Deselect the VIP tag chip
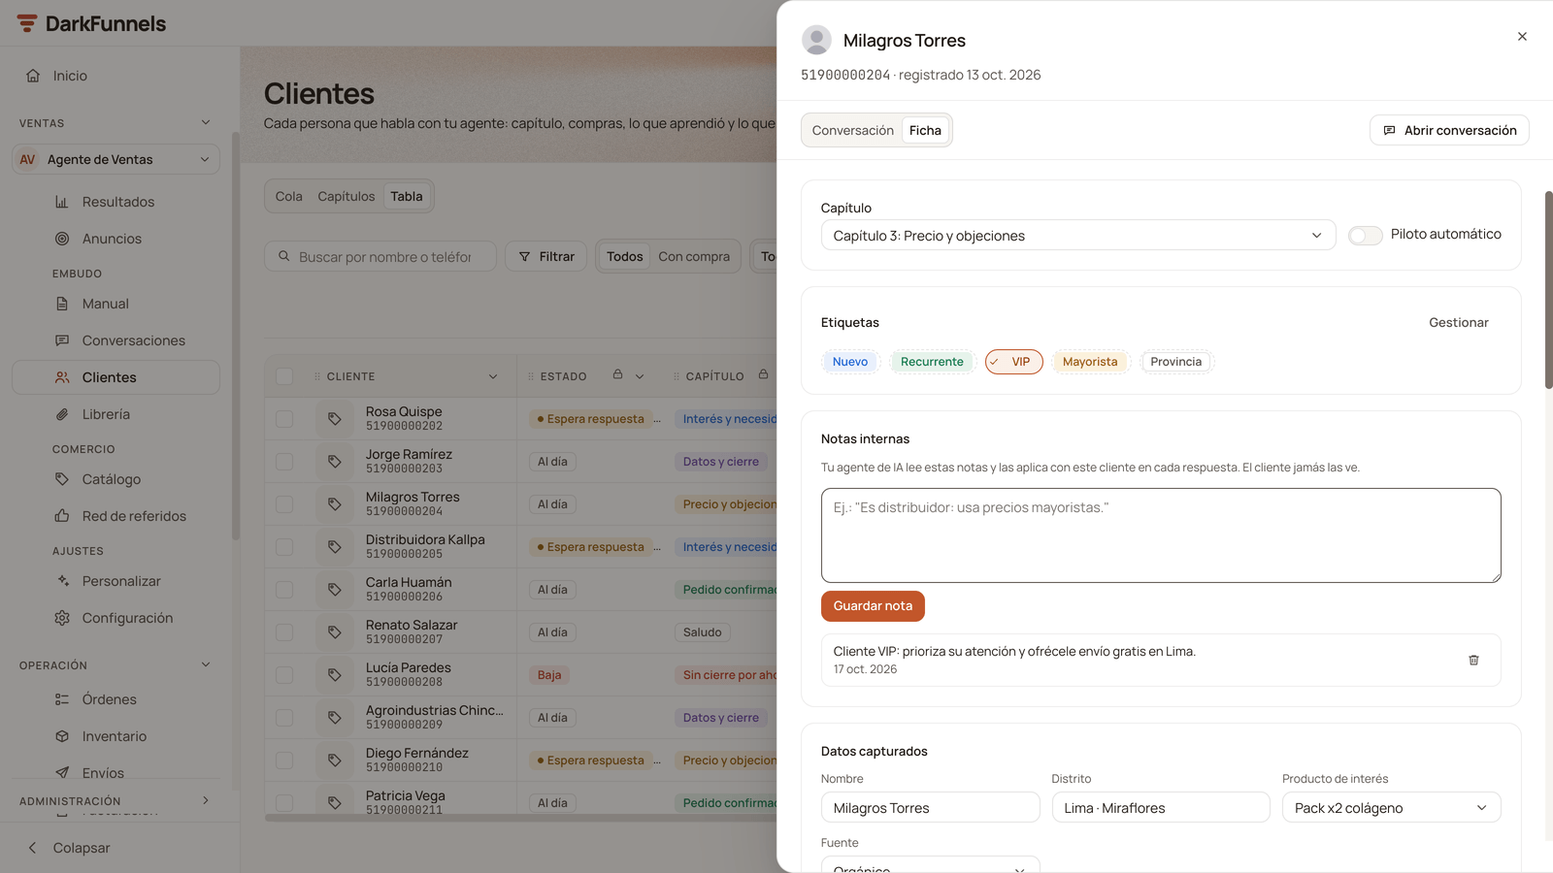The image size is (1553, 873). 1014,362
